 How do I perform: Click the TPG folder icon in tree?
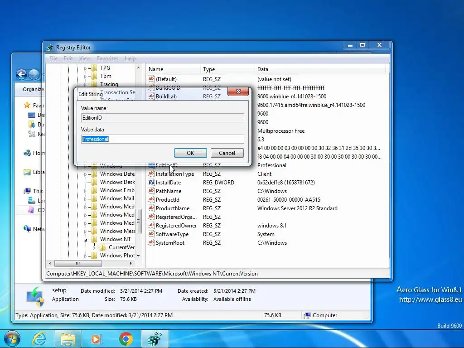(x=94, y=68)
